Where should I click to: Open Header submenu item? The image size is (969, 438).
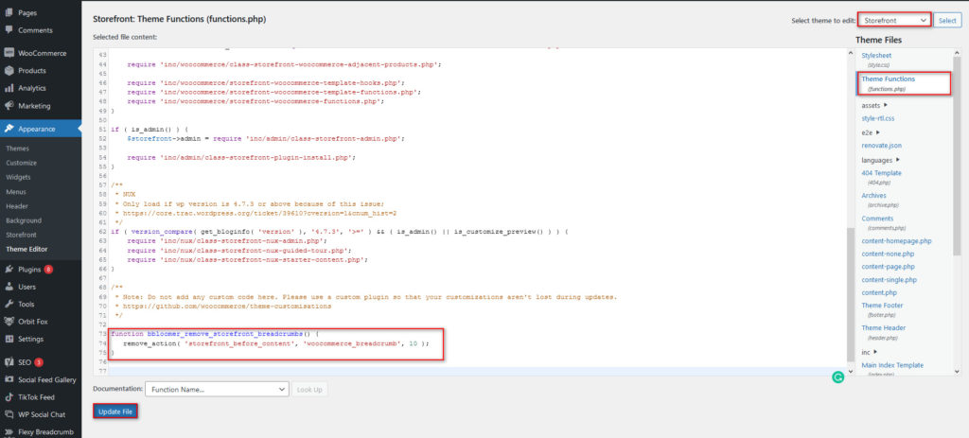point(17,206)
